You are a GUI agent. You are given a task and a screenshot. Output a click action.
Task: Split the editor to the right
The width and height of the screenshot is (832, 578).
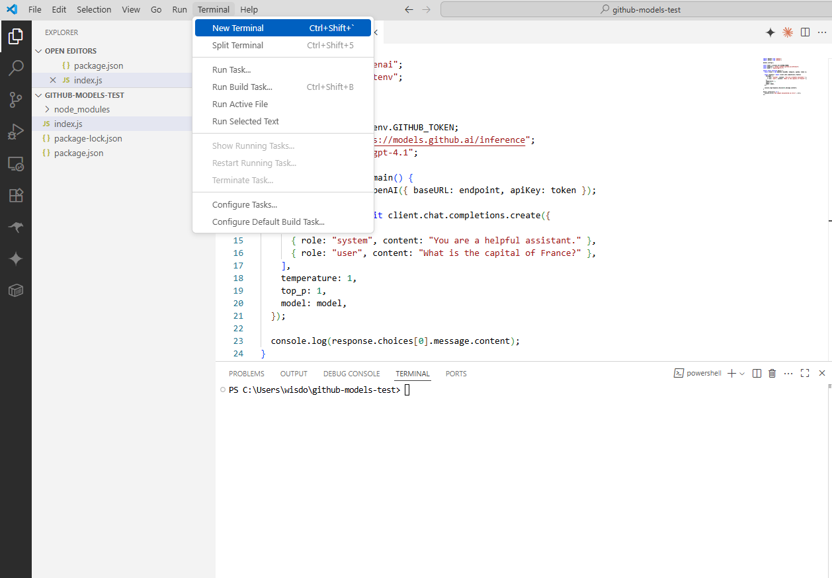point(805,32)
